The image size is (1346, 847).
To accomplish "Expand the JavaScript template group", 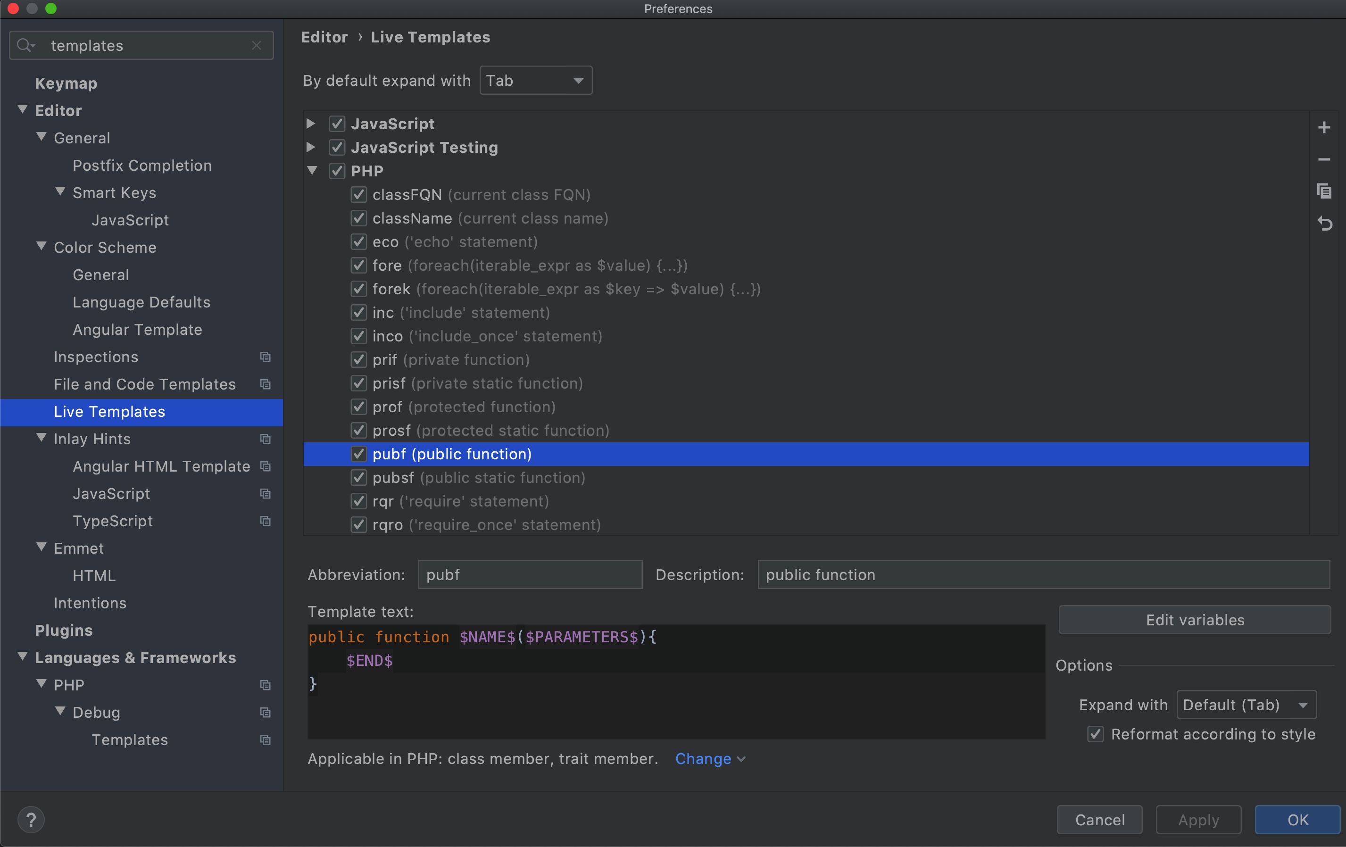I will pyautogui.click(x=311, y=124).
